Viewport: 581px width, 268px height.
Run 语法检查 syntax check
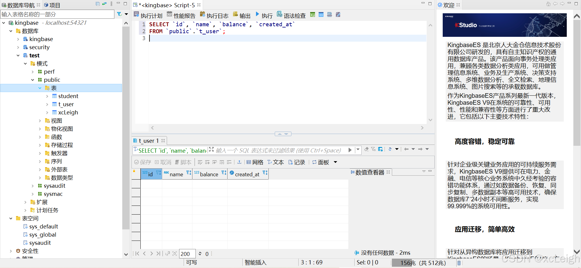coord(291,15)
